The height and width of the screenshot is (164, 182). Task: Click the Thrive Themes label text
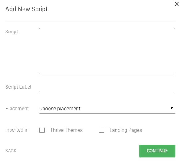point(66,130)
